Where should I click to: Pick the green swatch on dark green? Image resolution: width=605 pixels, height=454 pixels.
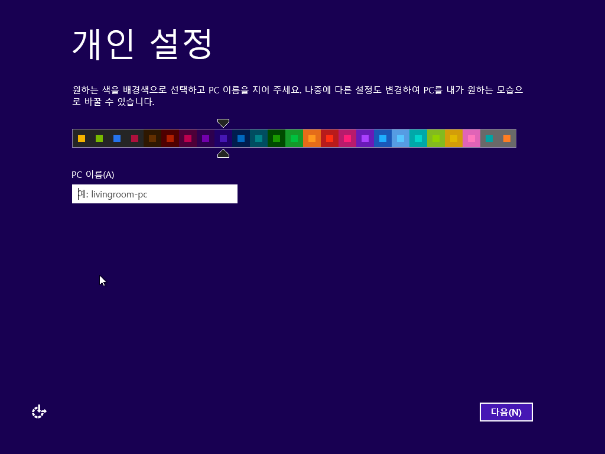click(277, 138)
